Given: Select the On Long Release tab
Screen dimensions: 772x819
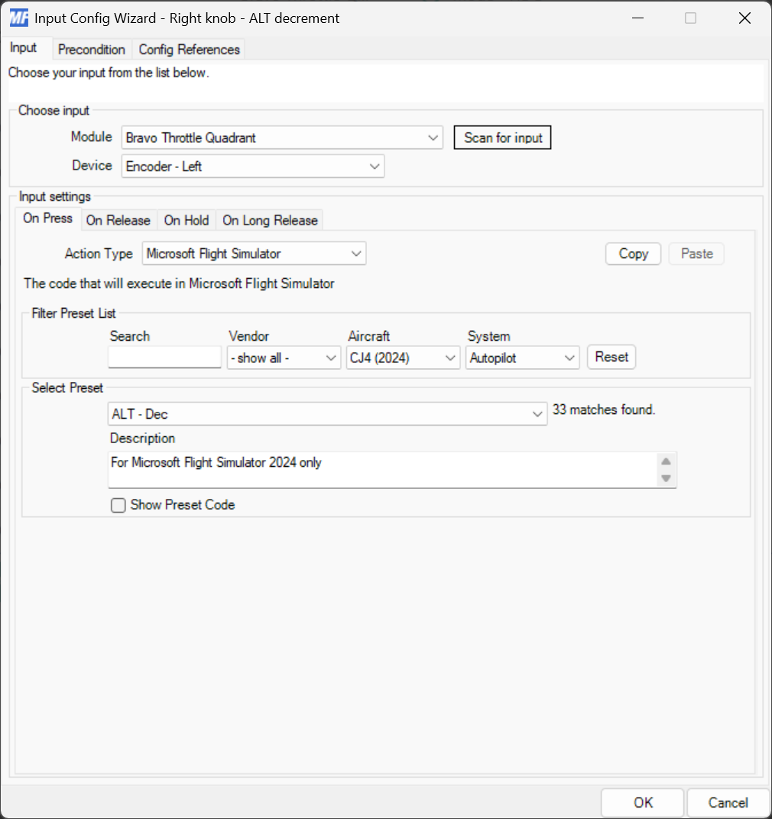Looking at the screenshot, I should (x=271, y=221).
